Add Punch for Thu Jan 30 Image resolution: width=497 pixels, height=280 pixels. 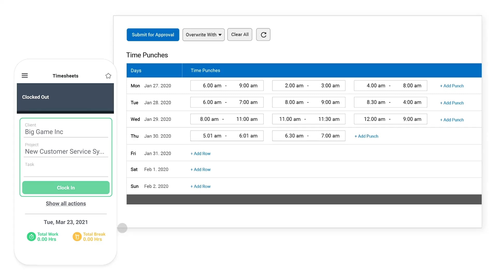tap(366, 136)
